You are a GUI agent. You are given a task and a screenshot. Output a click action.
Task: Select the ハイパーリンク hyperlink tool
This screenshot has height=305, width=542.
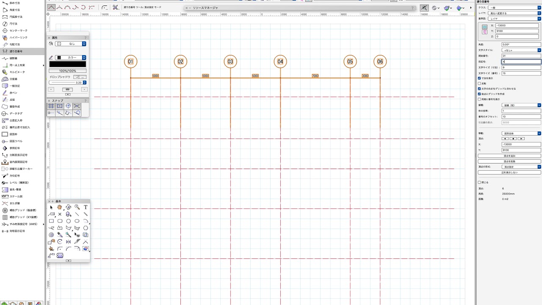(22, 37)
